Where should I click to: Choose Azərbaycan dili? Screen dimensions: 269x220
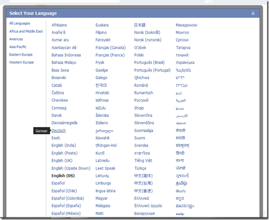point(64,47)
